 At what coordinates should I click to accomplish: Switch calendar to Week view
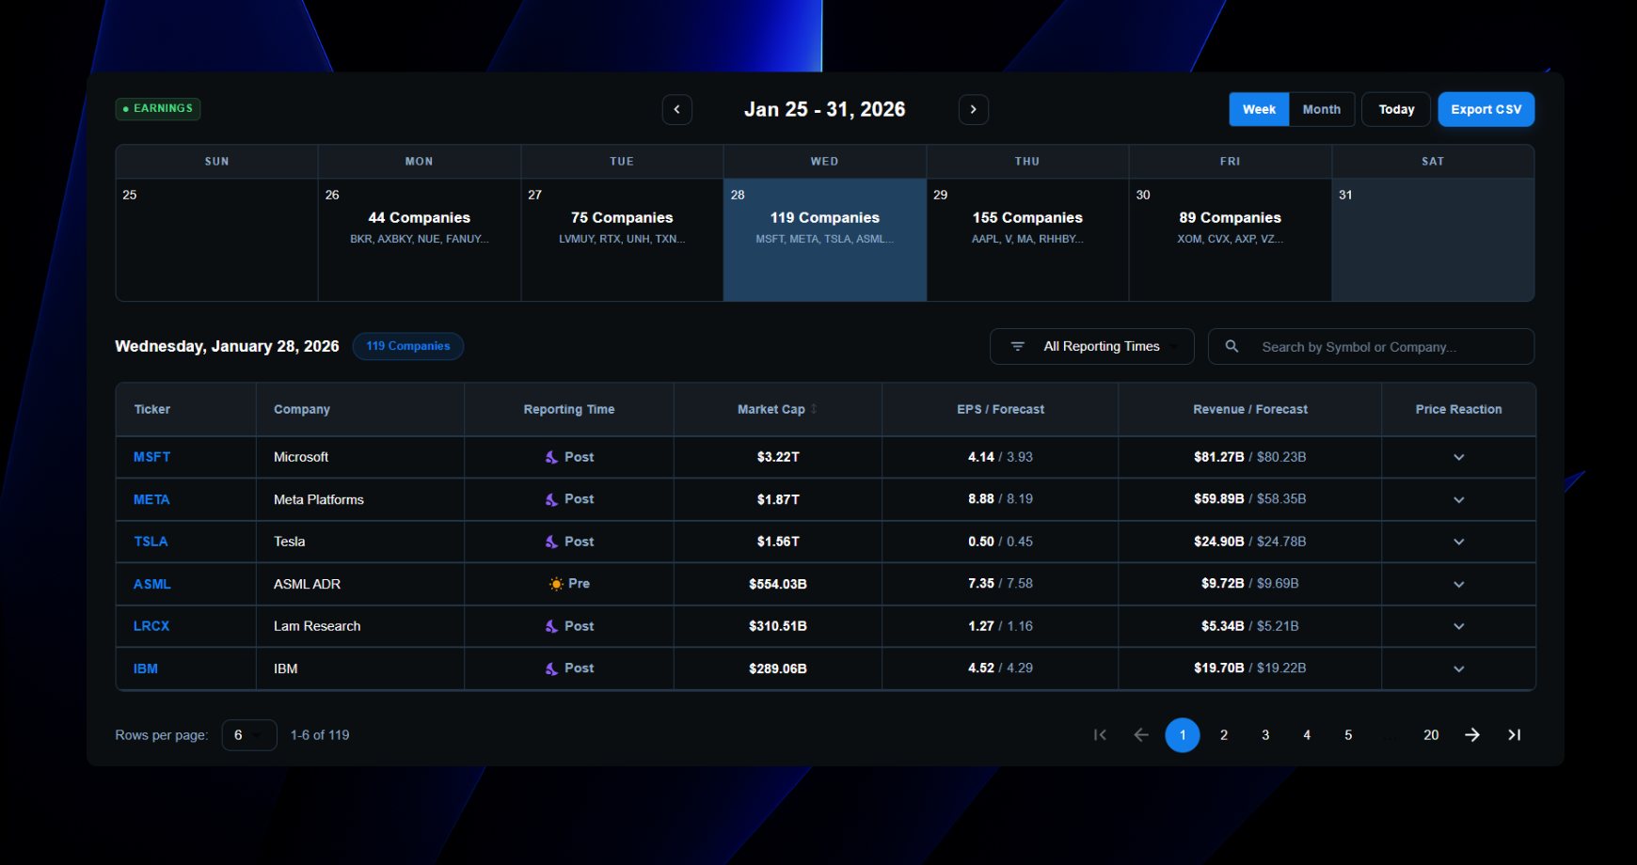pos(1259,110)
